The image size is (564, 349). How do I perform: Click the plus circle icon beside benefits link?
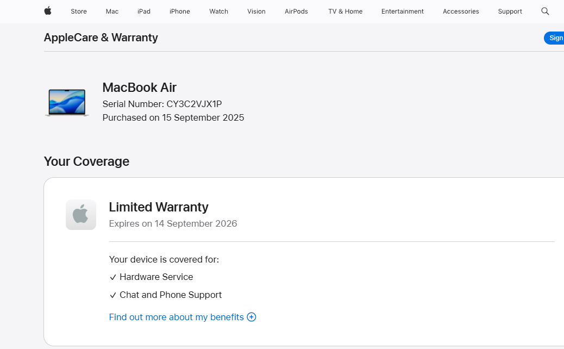tap(252, 317)
